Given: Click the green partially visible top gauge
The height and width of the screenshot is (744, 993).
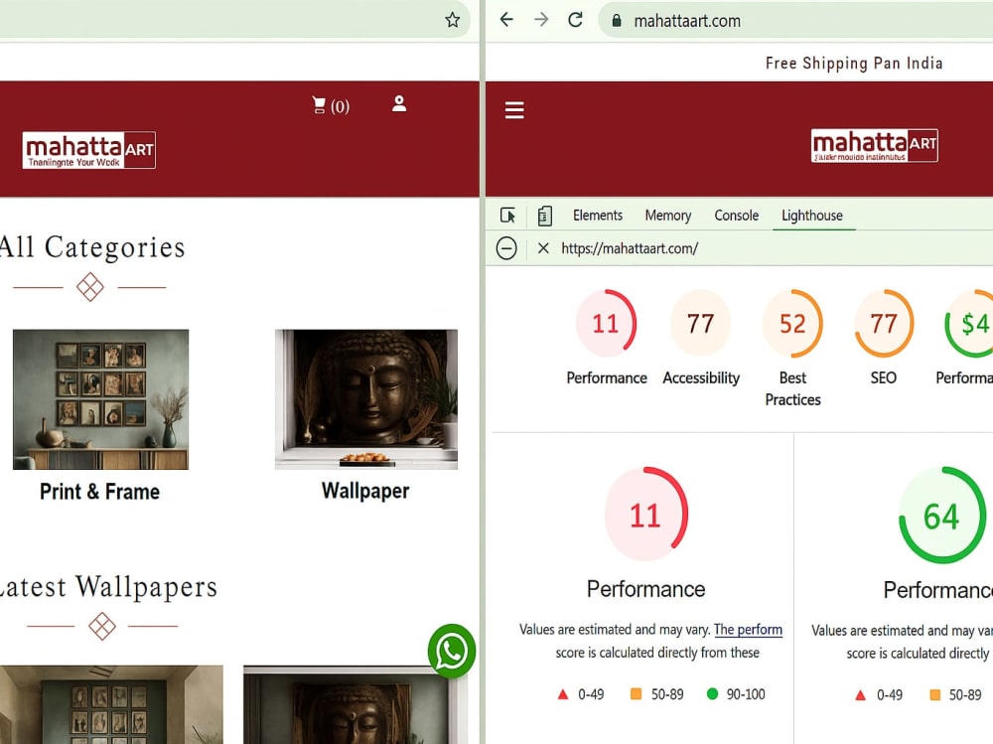Looking at the screenshot, I should click(969, 323).
